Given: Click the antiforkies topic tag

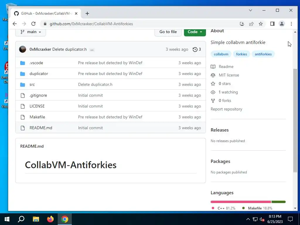Looking at the screenshot, I should click(263, 54).
